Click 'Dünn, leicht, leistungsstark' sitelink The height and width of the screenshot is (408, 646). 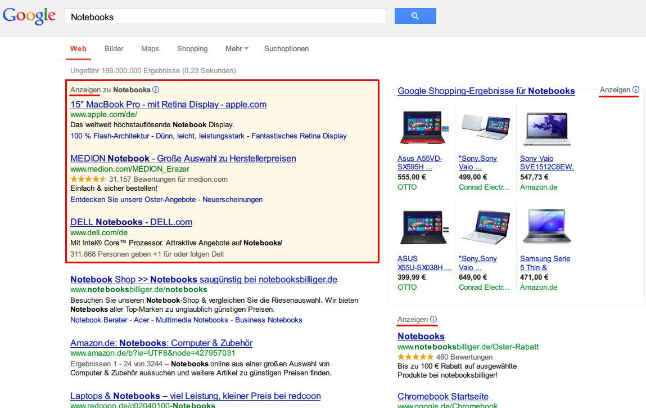(200, 136)
